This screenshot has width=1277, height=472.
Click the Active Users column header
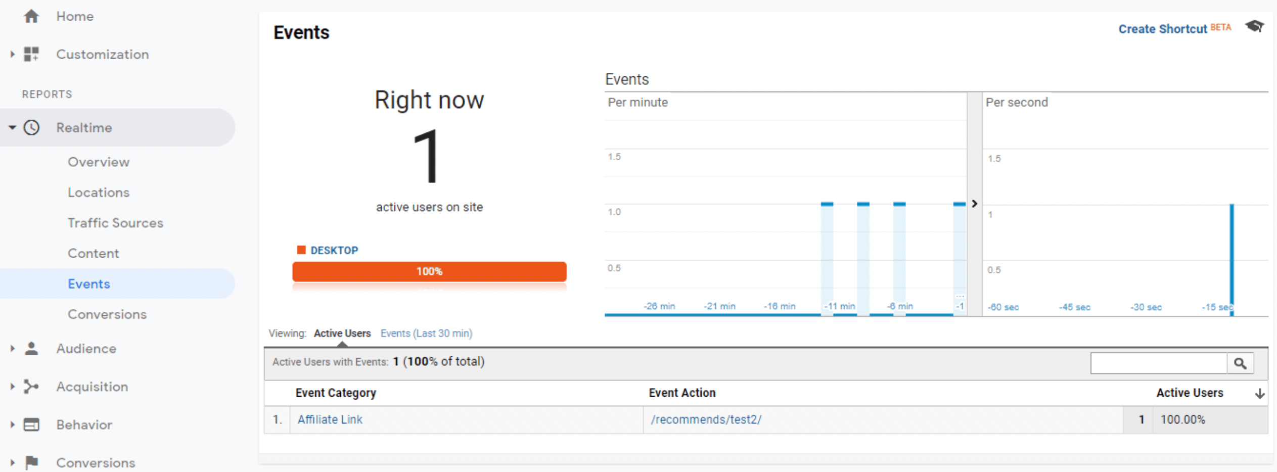click(x=1190, y=393)
